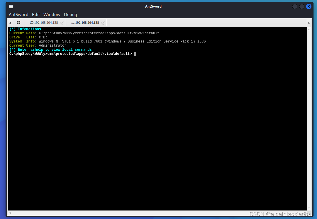Image resolution: width=317 pixels, height=219 pixels.
Task: Open the Window menu
Action: tap(52, 15)
